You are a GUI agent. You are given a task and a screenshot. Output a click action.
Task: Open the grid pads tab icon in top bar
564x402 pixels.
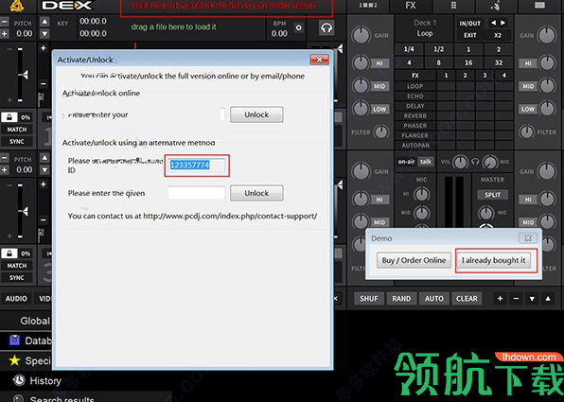click(x=453, y=6)
